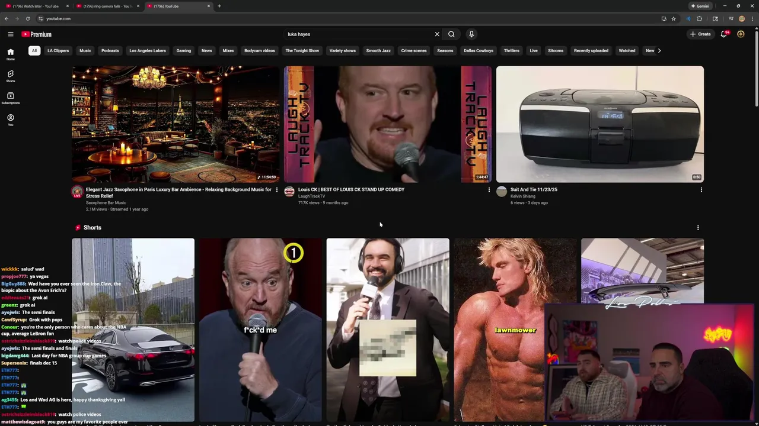Select the Gaming chip
759x426 pixels.
click(x=184, y=50)
